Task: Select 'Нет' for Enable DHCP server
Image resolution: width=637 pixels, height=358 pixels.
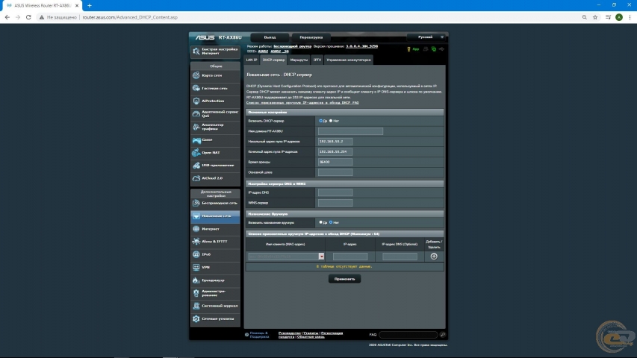Action: (x=331, y=121)
